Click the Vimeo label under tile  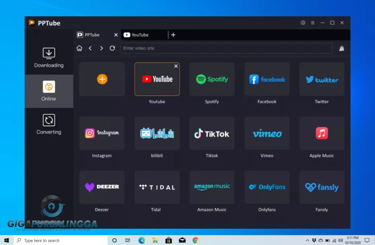click(267, 156)
